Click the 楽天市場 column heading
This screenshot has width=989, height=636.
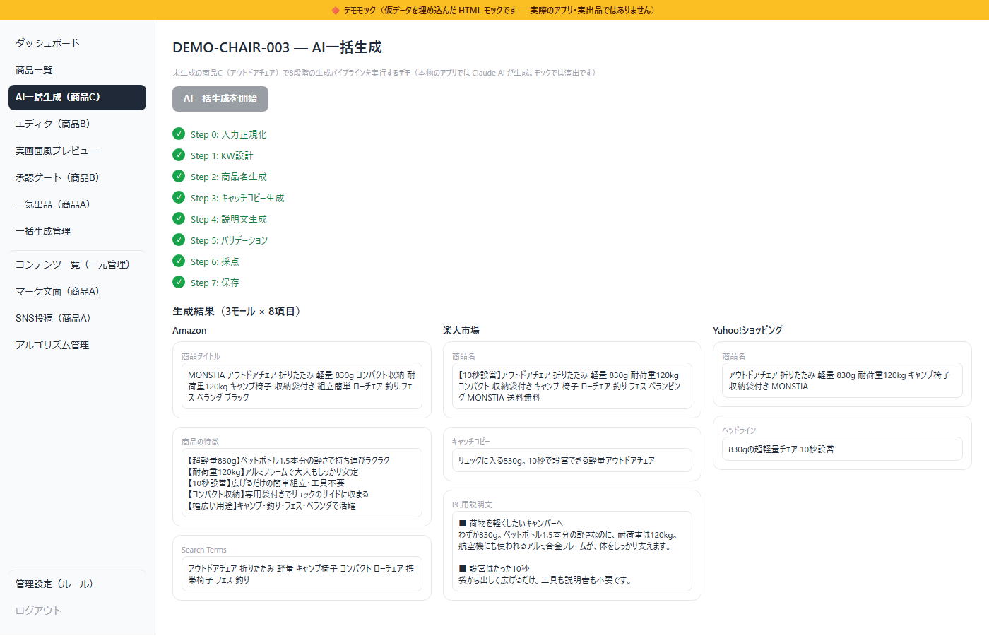tap(461, 330)
